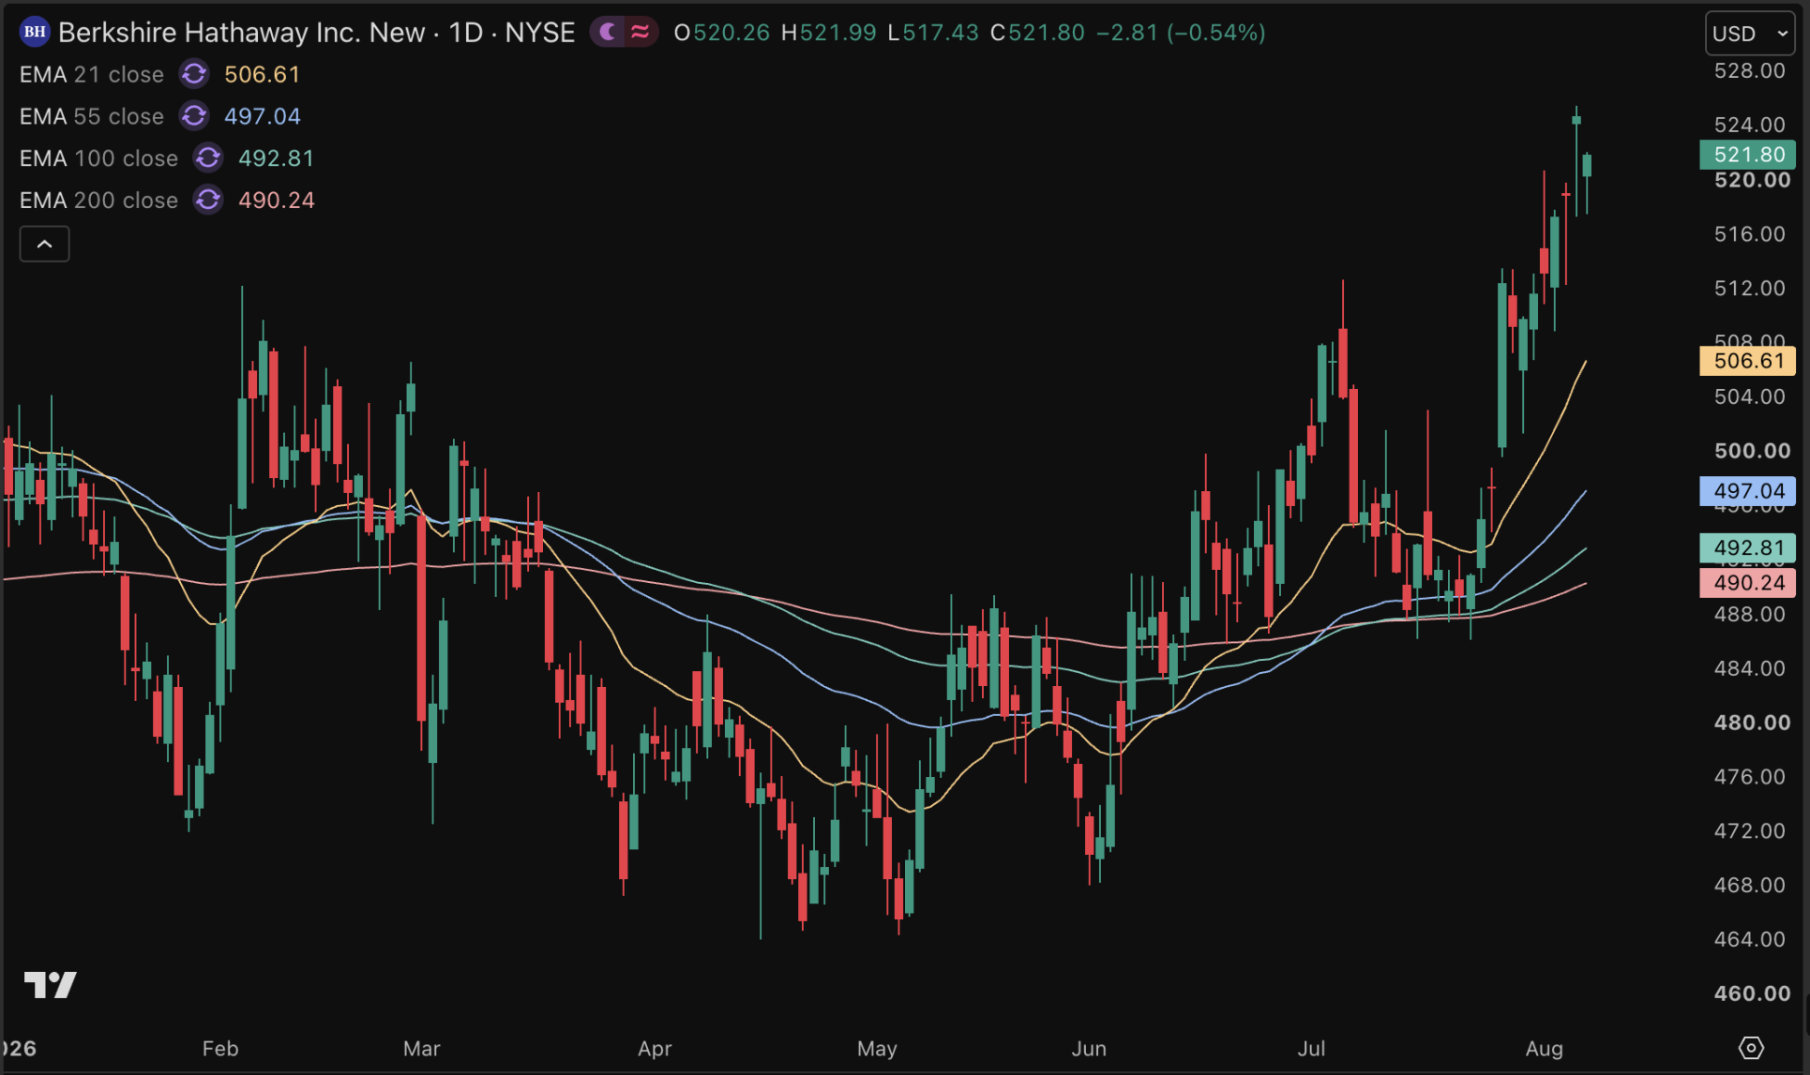Click the 472.00 price axis label
This screenshot has height=1075, width=1810.
coord(1750,830)
